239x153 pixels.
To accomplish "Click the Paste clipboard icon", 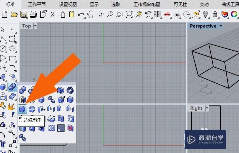I will click(72, 14).
